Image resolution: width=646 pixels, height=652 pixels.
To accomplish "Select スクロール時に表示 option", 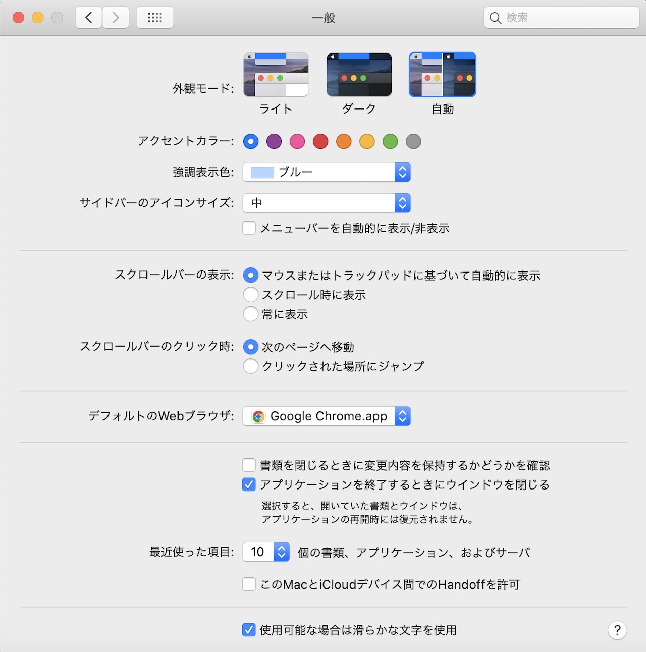I will tap(251, 295).
